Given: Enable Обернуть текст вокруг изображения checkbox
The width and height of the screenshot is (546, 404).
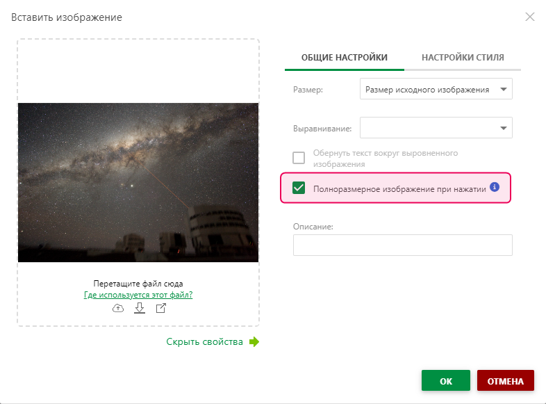Looking at the screenshot, I should click(299, 158).
